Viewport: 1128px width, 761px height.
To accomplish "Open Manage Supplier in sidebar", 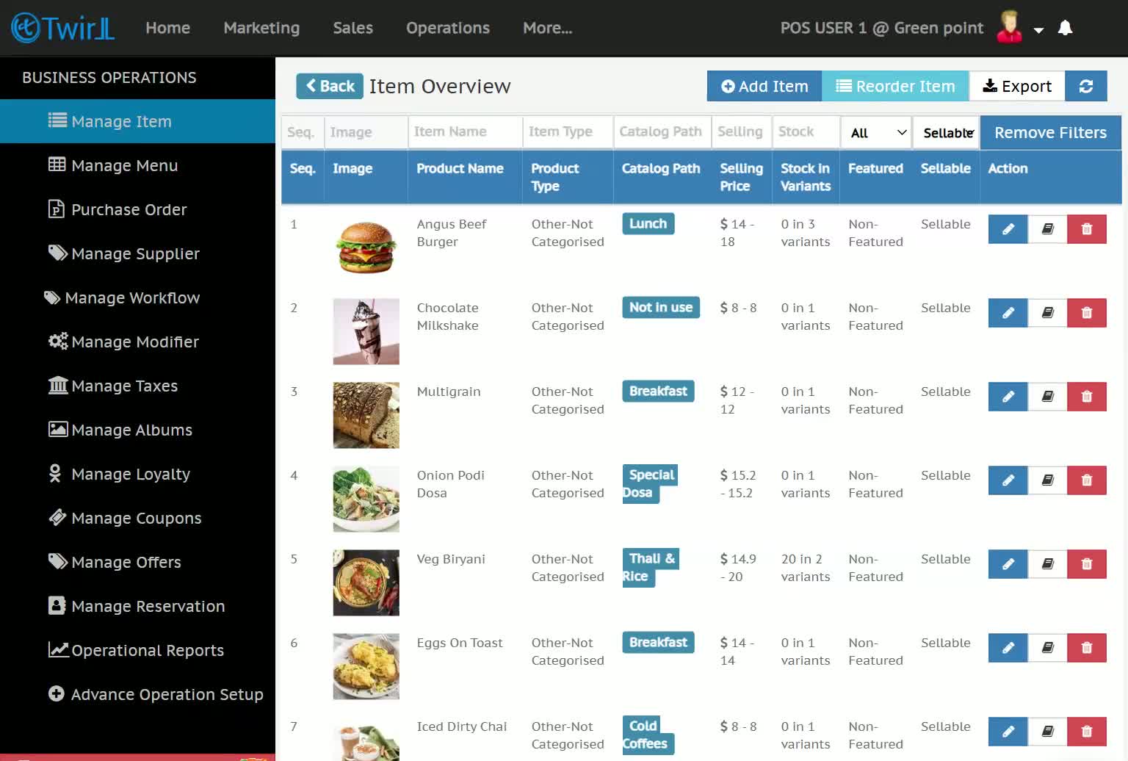I will click(x=137, y=253).
